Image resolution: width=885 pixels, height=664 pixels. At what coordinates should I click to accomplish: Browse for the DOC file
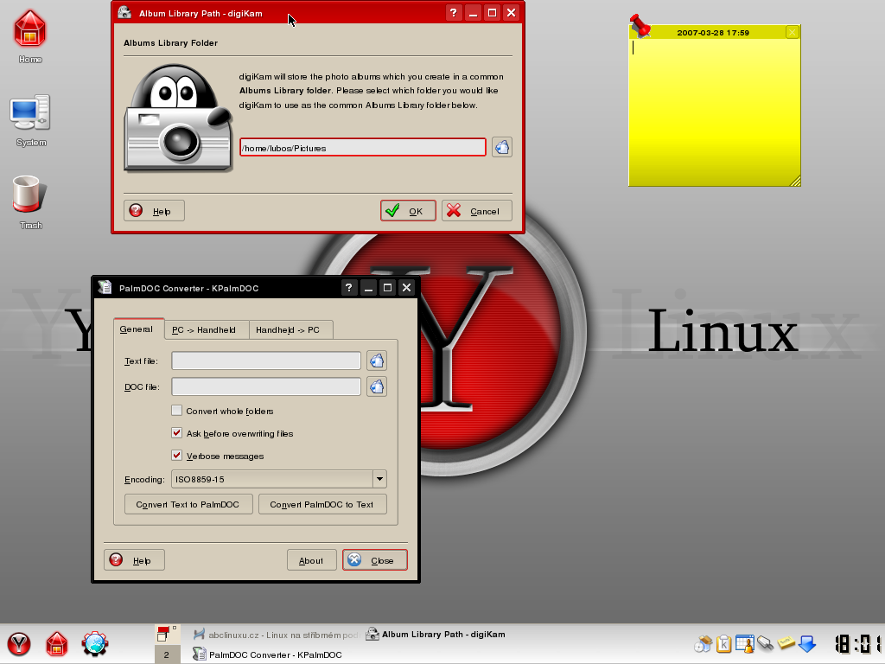pos(377,386)
